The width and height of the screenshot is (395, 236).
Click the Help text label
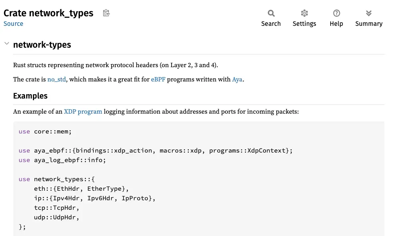336,24
